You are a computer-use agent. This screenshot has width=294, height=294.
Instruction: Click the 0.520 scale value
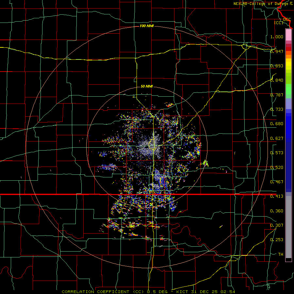tap(277, 168)
